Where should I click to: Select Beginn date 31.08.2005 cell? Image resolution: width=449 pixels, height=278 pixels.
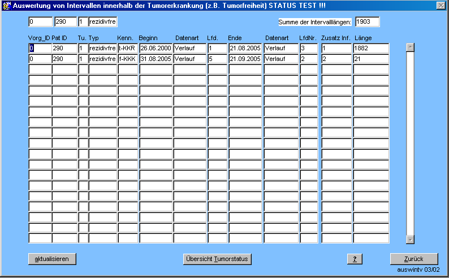(x=155, y=59)
